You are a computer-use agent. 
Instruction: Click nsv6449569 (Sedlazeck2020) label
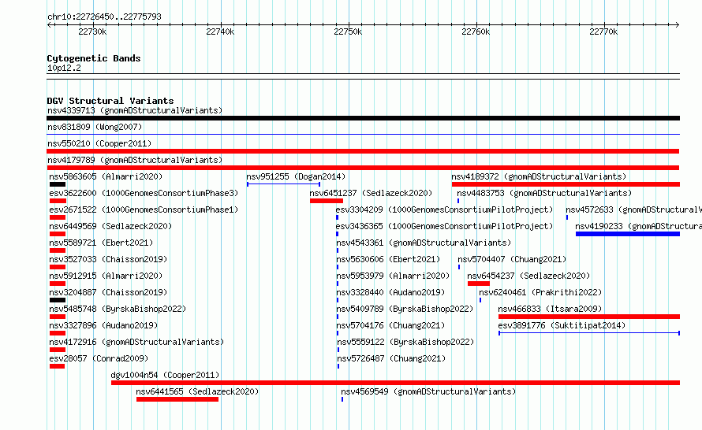[x=110, y=226]
